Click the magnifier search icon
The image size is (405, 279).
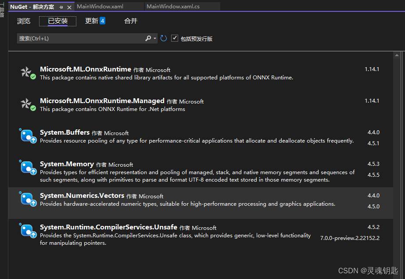(148, 39)
